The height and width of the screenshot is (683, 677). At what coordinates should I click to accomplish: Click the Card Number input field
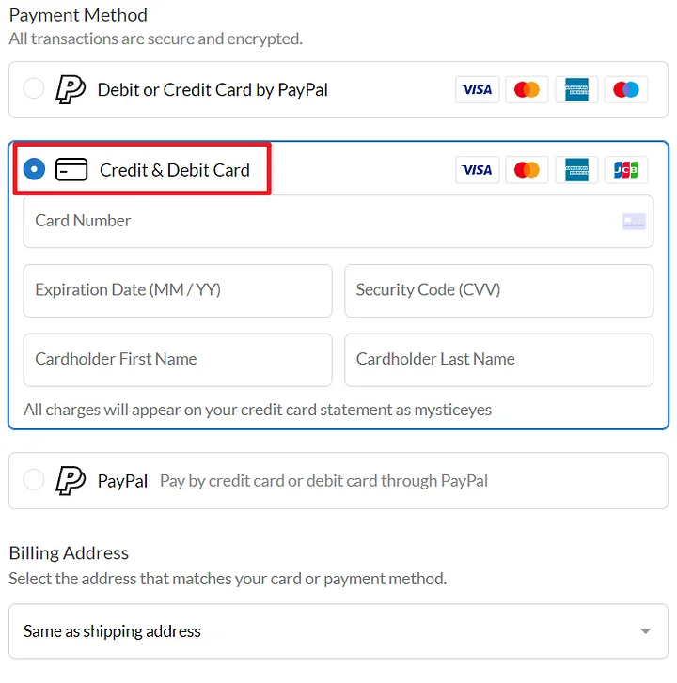click(x=320, y=222)
